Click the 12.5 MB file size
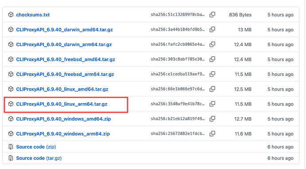This screenshot has height=169, width=306. tap(243, 89)
